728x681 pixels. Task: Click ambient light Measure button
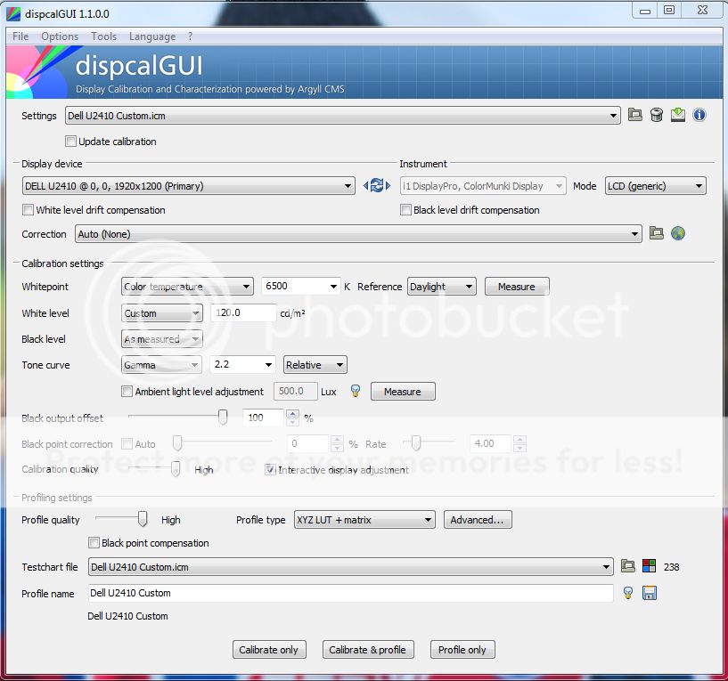pos(403,391)
